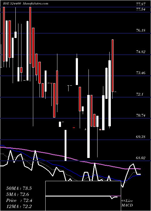Click the 77.87 price axis label
151x211 pixels.
[x=141, y=4]
